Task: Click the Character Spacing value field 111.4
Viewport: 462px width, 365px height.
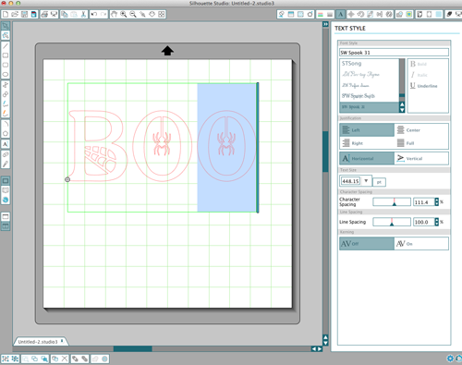Action: 423,202
